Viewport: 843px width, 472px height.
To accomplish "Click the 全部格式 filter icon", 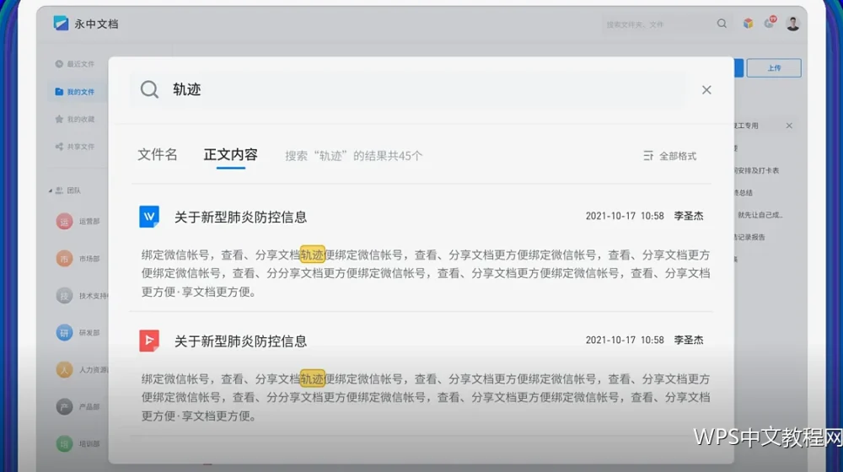I will coord(648,156).
